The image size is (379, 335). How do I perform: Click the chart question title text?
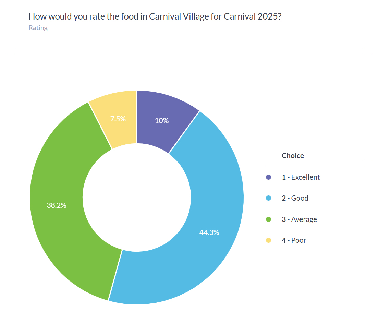[155, 16]
